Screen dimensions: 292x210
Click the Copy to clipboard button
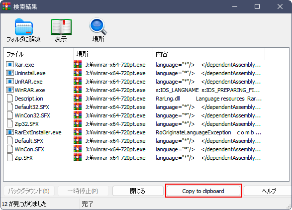pos(203,191)
